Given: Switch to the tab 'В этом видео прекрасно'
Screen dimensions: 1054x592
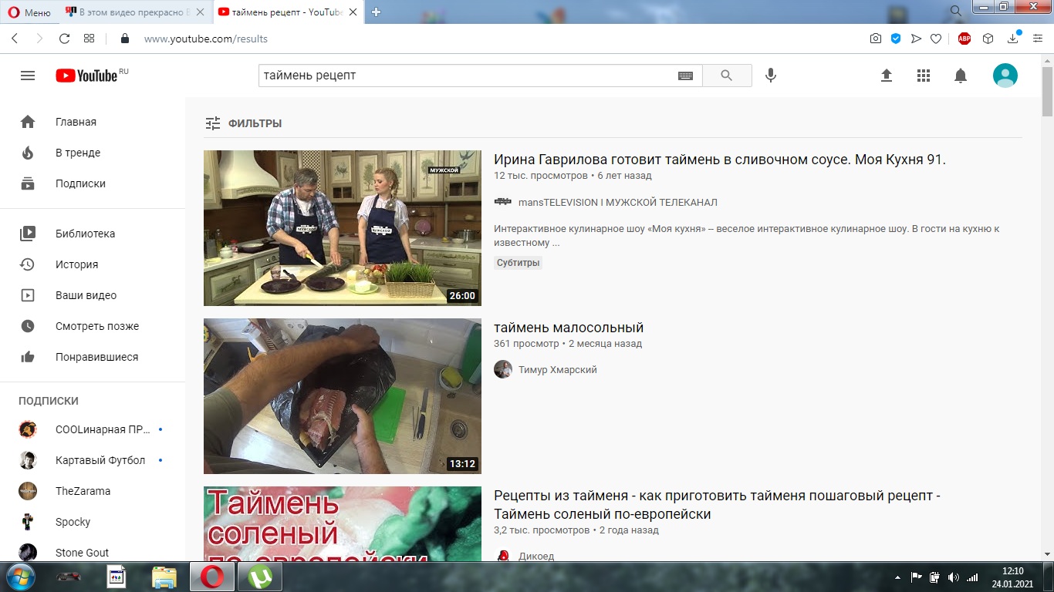Looking at the screenshot, I should pyautogui.click(x=133, y=12).
